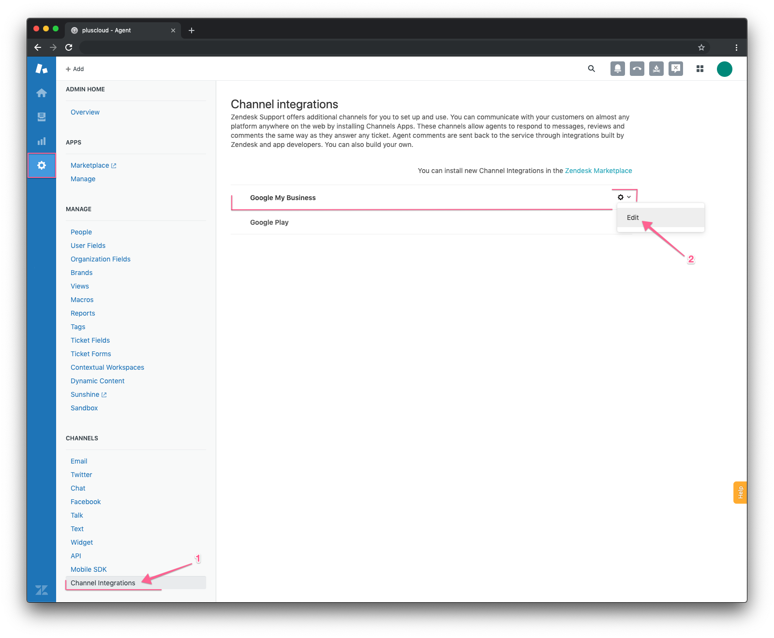Select the pluscloud - Agent browser tab
This screenshot has height=638, width=774.
coord(123,30)
